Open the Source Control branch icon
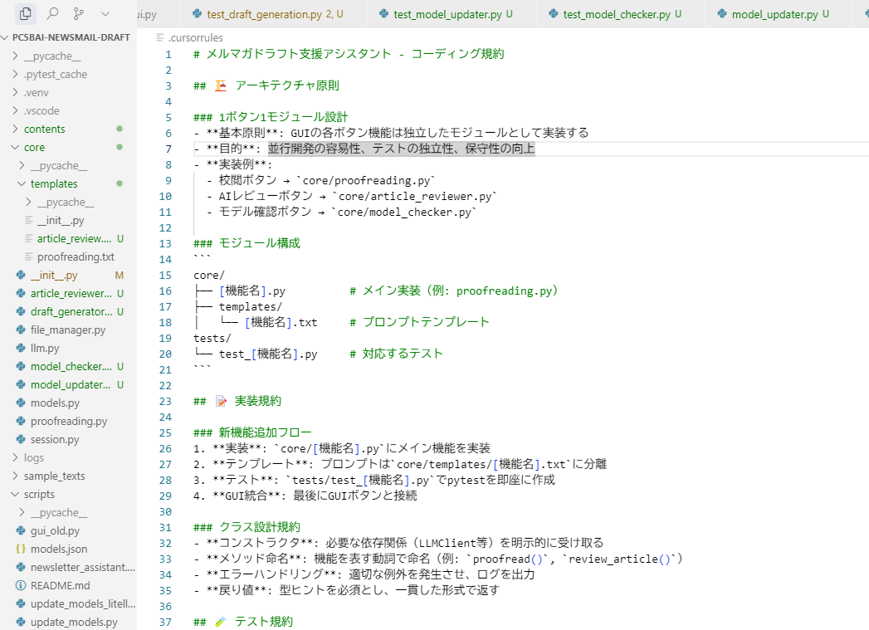The width and height of the screenshot is (869, 630). pos(79,13)
